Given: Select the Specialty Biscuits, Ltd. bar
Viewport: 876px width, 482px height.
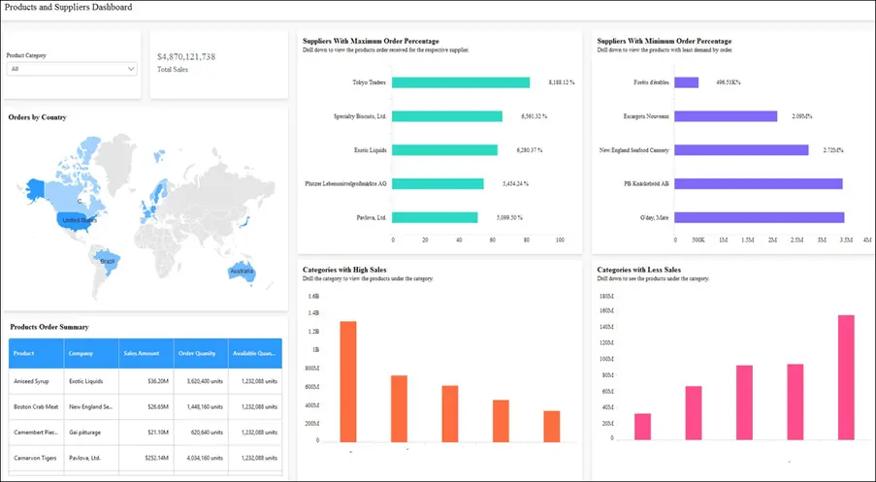Looking at the screenshot, I should [x=447, y=116].
